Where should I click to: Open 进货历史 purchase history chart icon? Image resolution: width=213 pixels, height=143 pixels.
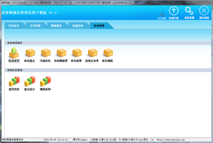pyautogui.click(x=14, y=82)
